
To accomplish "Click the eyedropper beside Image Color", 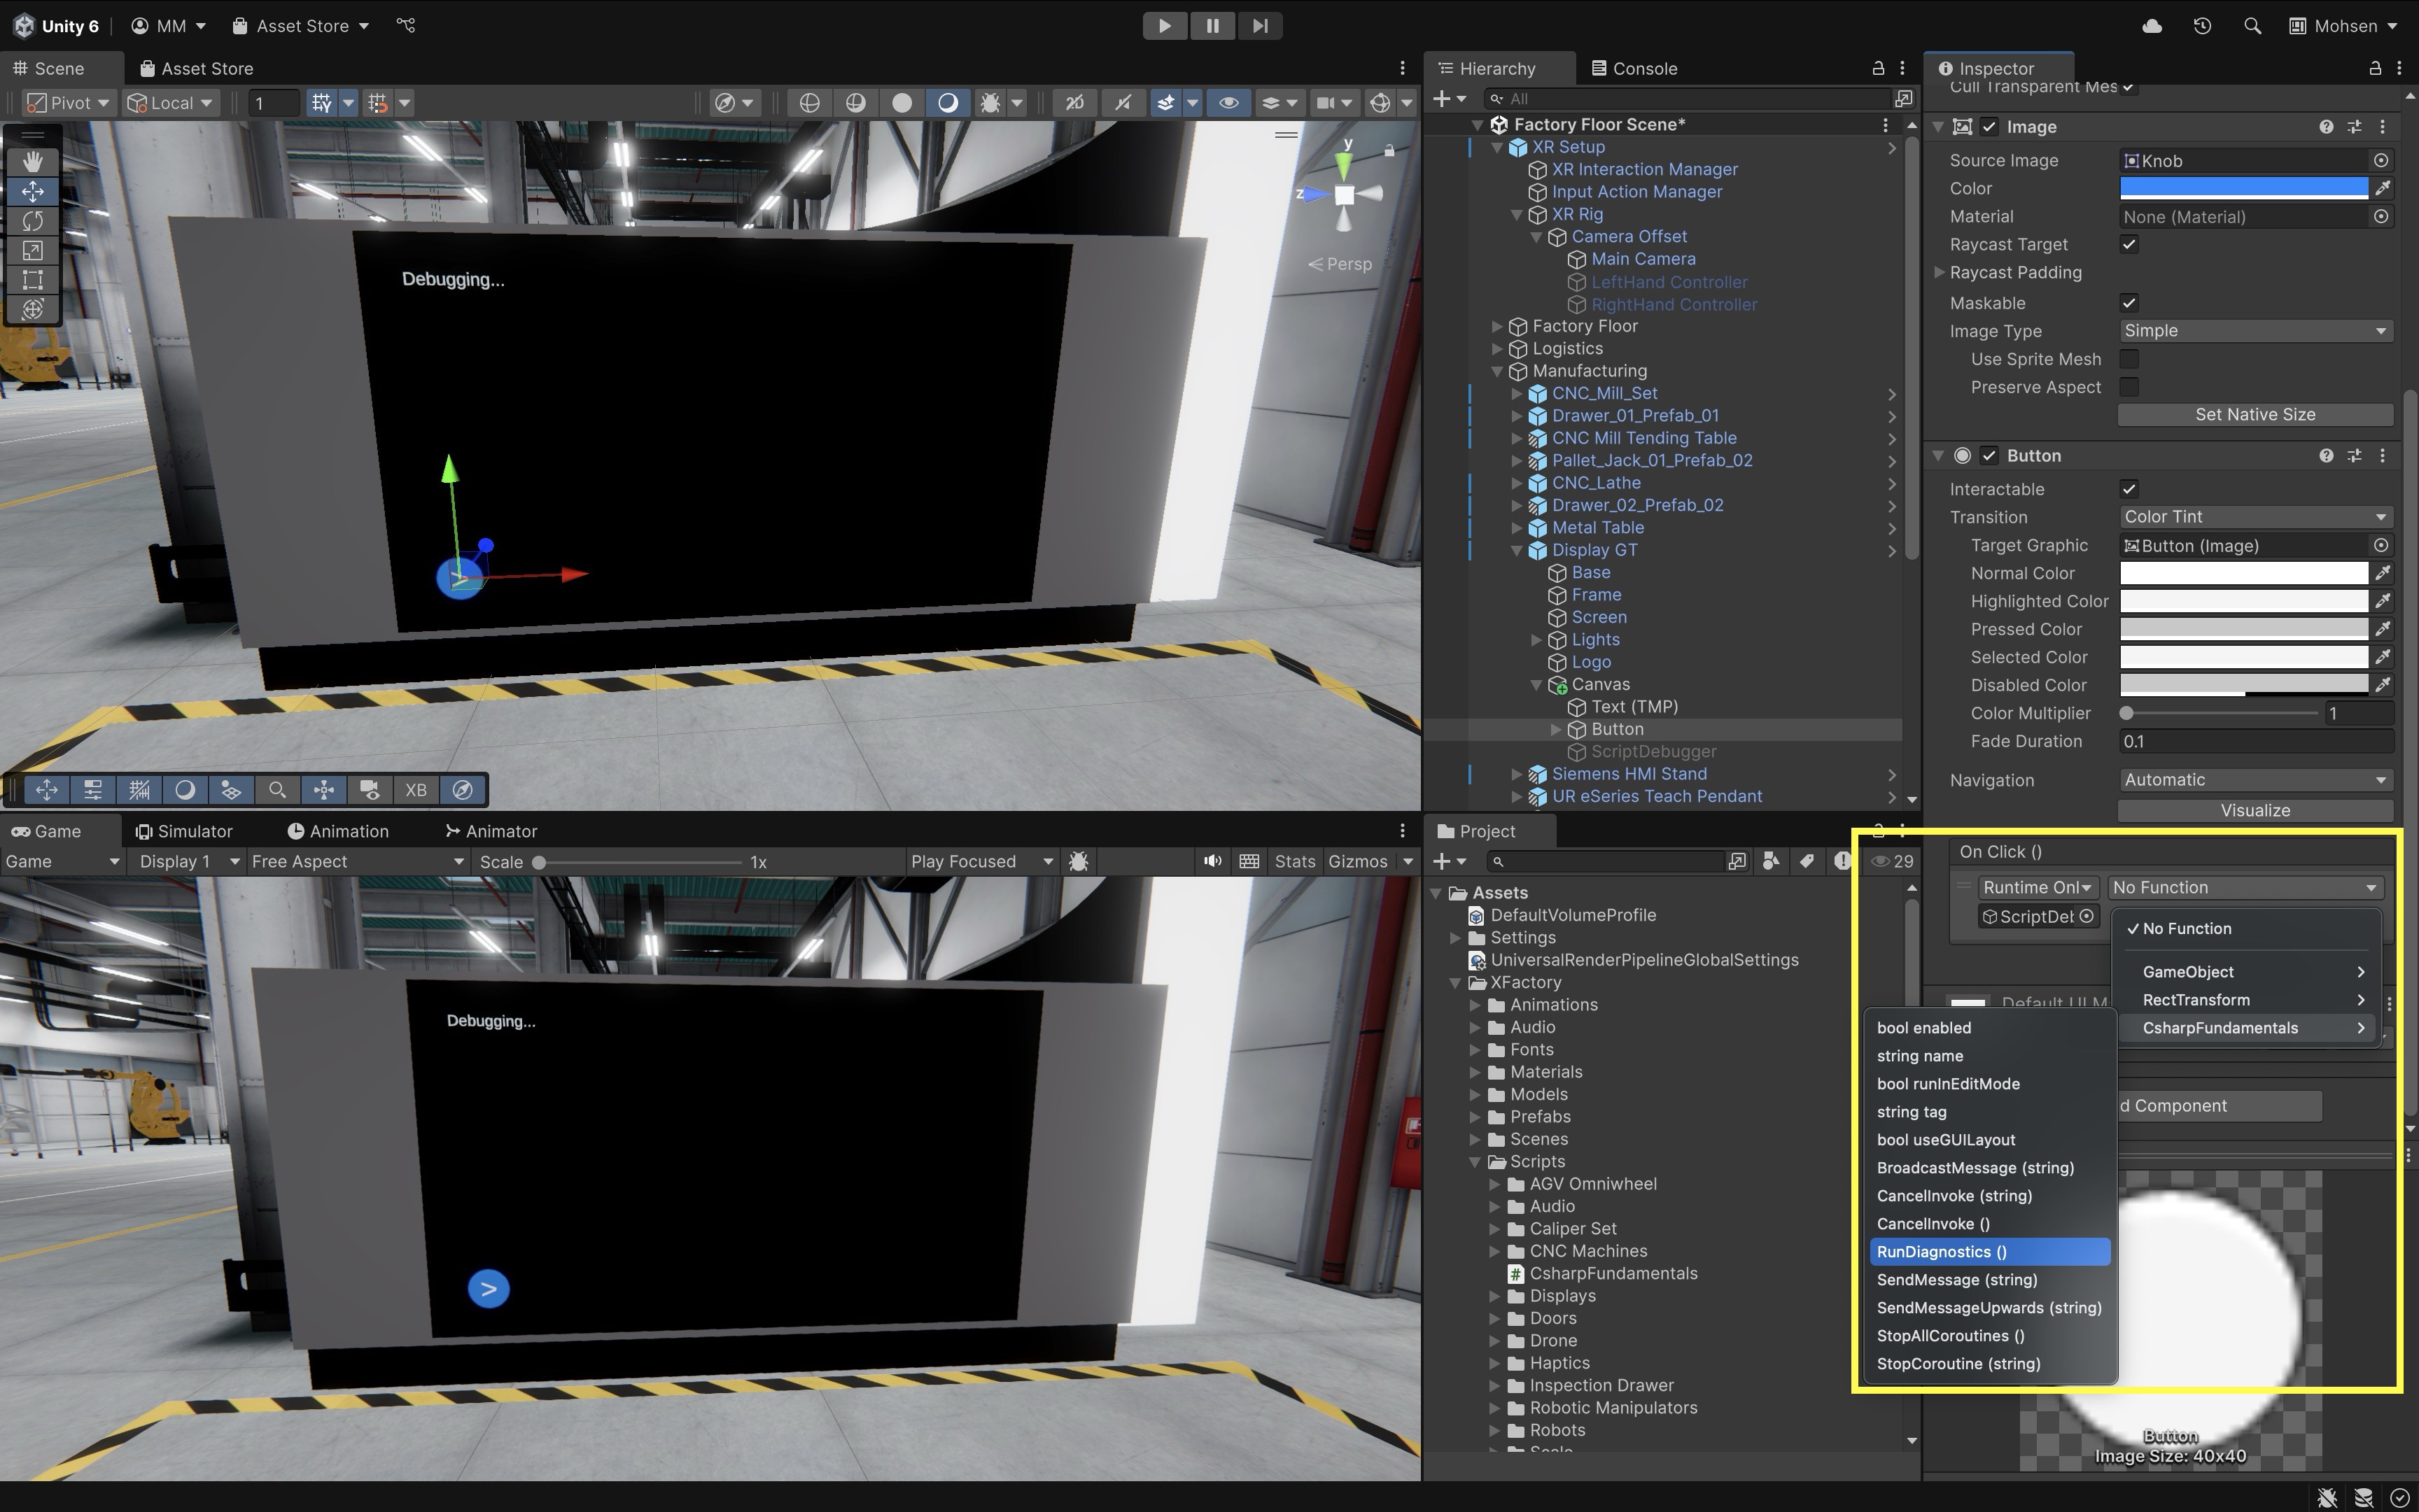I will coord(2383,188).
